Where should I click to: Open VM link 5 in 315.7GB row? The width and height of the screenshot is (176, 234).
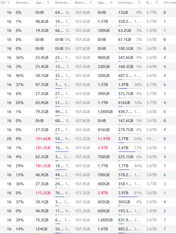[x=164, y=94]
